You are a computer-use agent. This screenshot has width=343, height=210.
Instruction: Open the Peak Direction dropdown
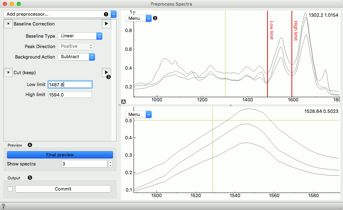click(x=76, y=46)
